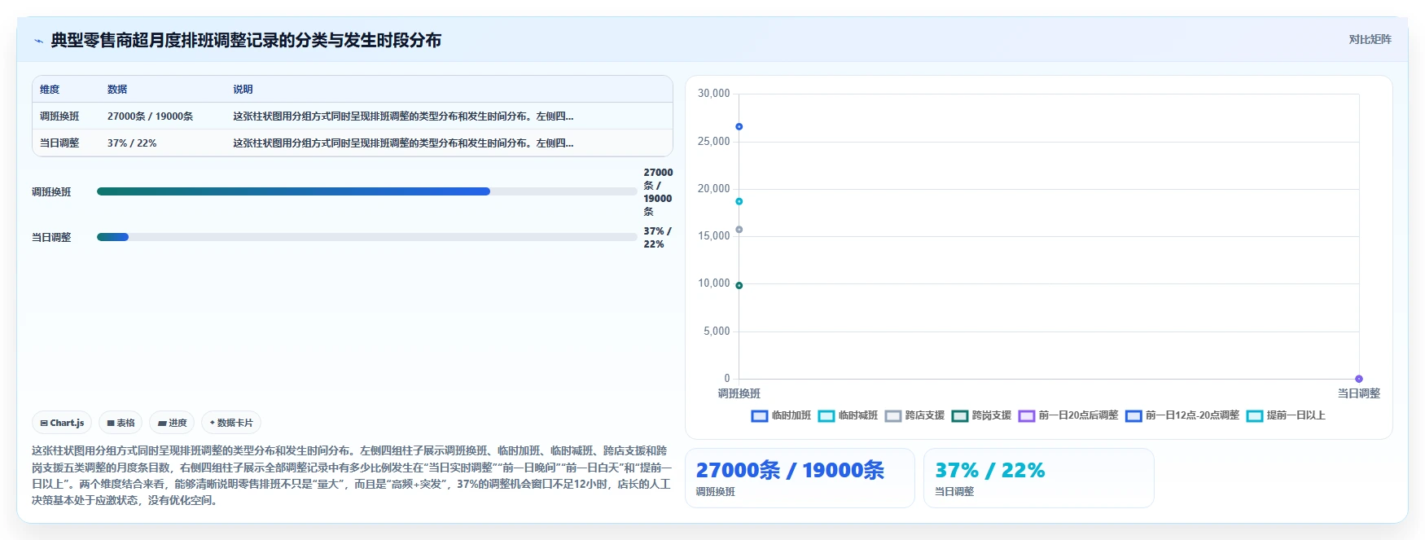This screenshot has height=540, width=1425.
Task: Click the 25,000 y-axis label
Action: click(713, 142)
